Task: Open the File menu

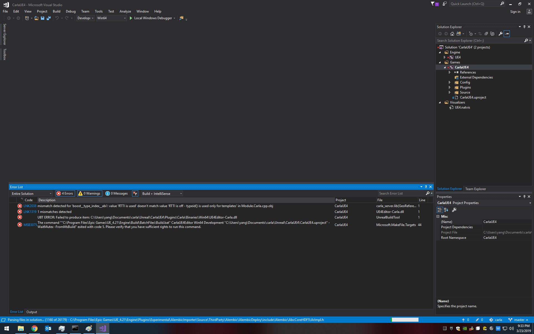Action: (5, 11)
